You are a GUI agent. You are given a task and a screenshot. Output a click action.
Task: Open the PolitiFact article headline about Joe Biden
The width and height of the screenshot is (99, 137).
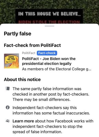[x=49, y=61]
